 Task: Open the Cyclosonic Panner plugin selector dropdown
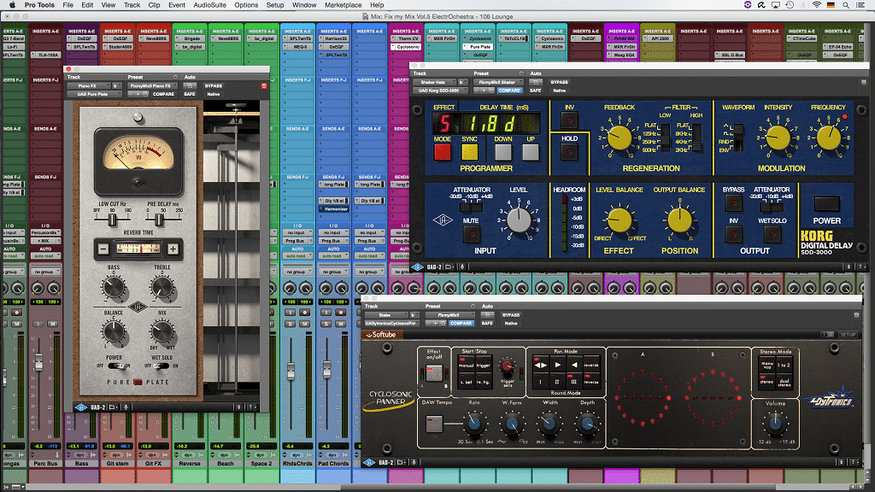click(391, 324)
